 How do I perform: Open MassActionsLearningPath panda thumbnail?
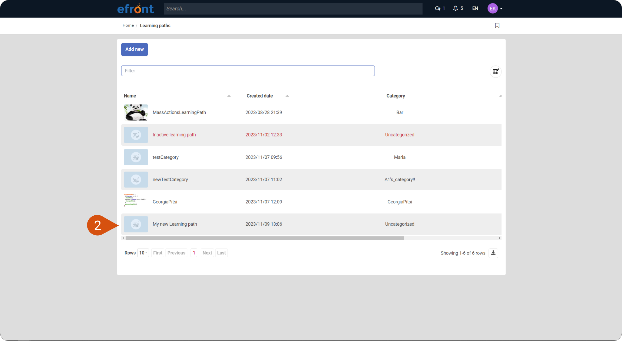tap(136, 112)
